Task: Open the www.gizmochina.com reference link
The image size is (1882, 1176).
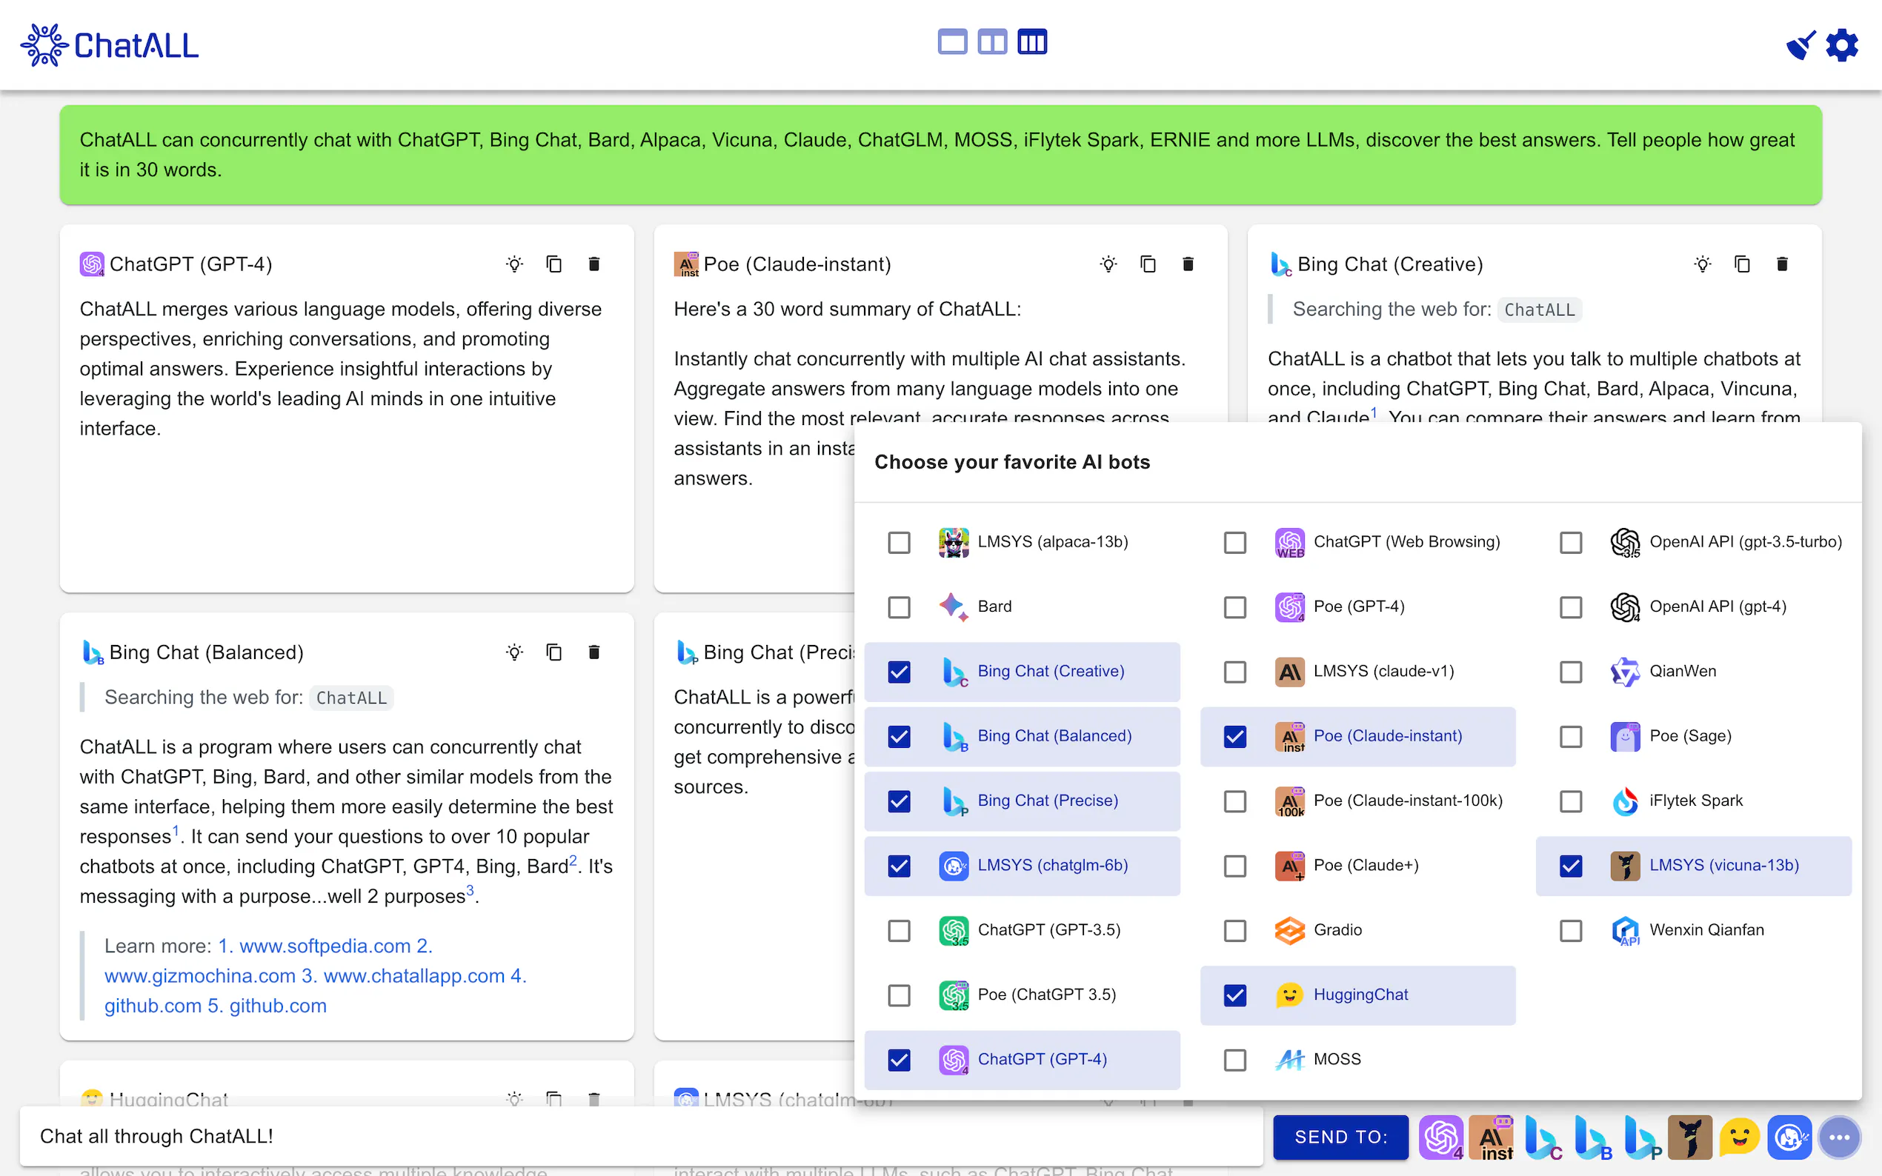Action: pyautogui.click(x=200, y=975)
